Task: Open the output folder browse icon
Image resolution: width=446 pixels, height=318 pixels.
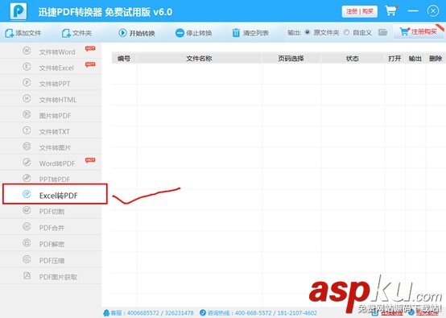Action: coord(383,32)
